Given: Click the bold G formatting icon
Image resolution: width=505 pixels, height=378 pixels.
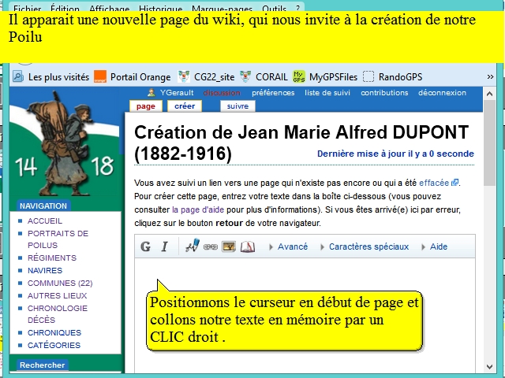Looking at the screenshot, I should (146, 246).
